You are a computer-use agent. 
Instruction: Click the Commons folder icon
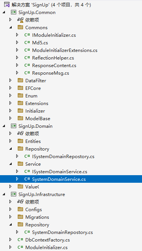click(x=20, y=27)
